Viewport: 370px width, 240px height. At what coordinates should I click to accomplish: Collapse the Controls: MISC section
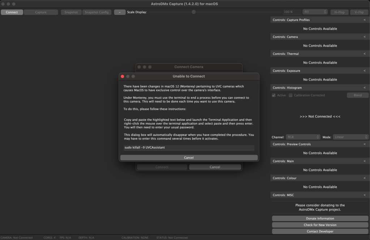click(365, 195)
